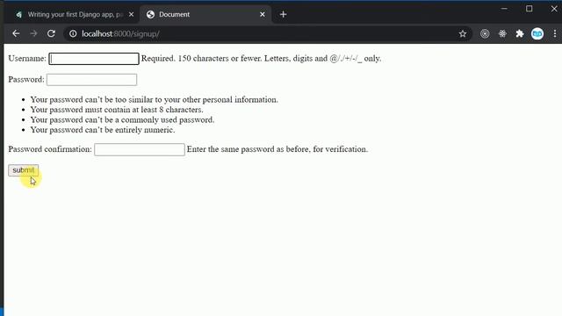The image size is (562, 316).
Task: Click the Username: label
Action: tap(27, 59)
